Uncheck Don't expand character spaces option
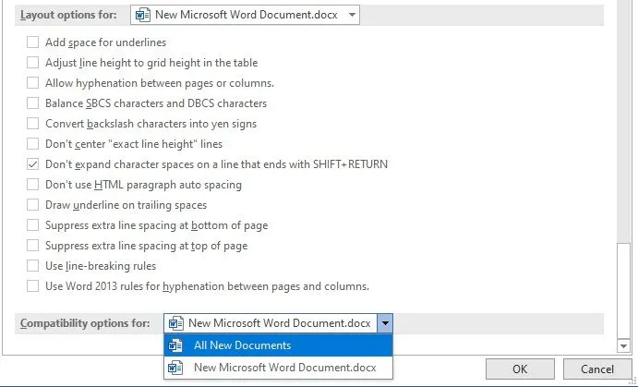The image size is (638, 387). (x=33, y=164)
